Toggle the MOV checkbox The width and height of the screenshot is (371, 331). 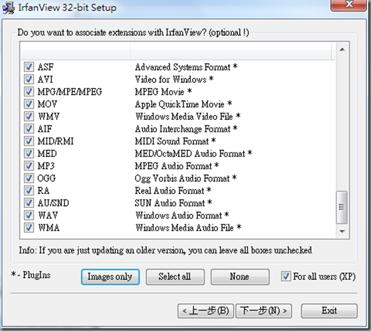point(28,104)
